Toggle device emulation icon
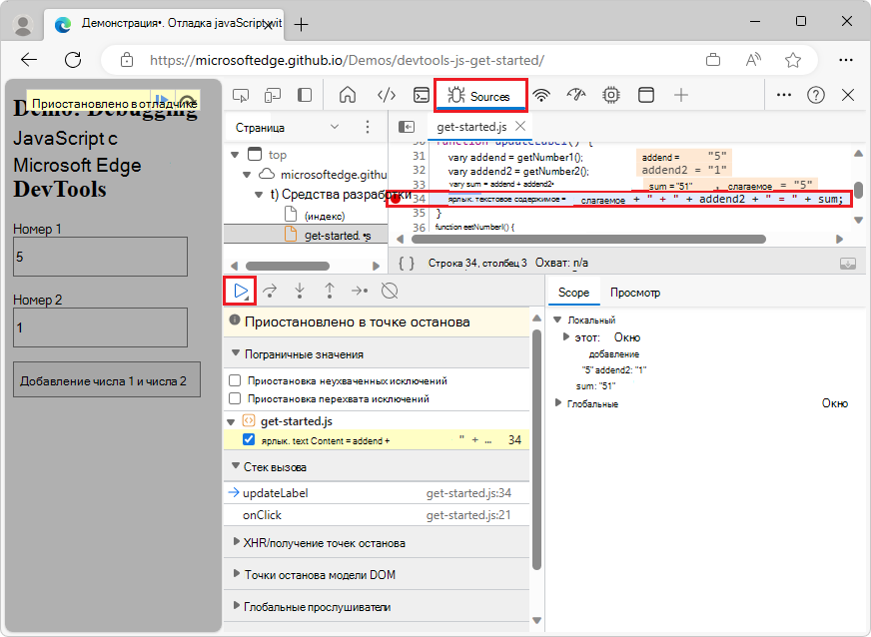This screenshot has width=871, height=637. point(272,96)
